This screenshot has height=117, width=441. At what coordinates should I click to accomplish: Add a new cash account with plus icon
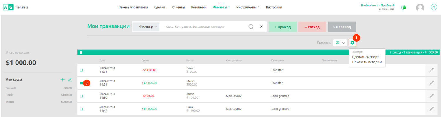pyautogui.click(x=62, y=80)
